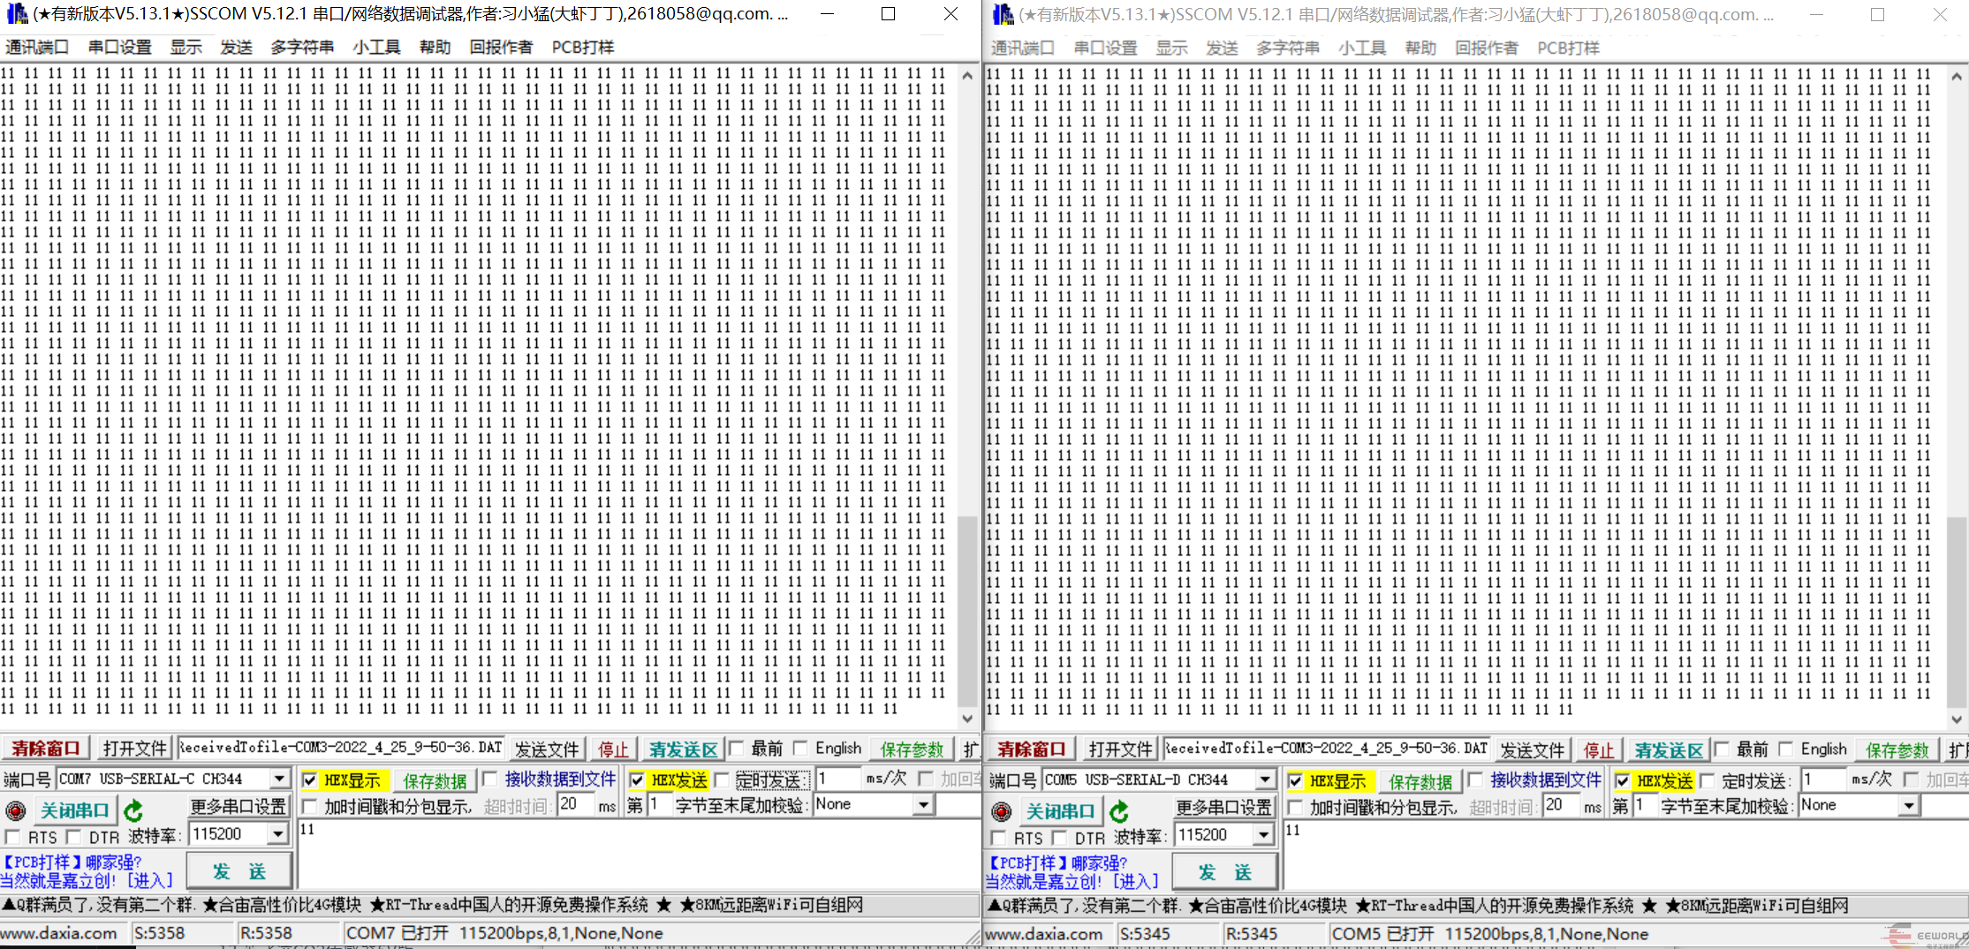The height and width of the screenshot is (949, 1969).
Task: Click the 发送 button in right window
Action: click(x=1224, y=872)
